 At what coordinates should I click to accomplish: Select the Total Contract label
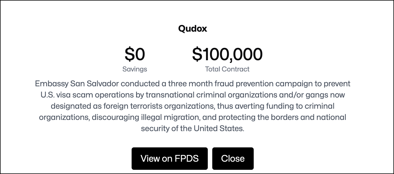point(227,69)
